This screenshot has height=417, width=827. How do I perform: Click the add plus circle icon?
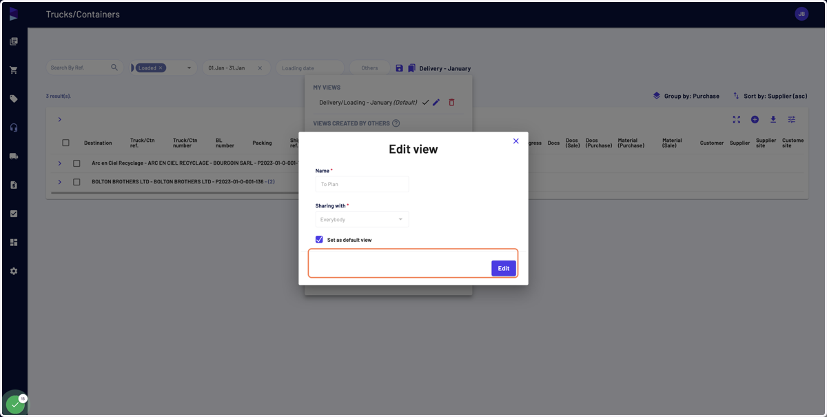[x=755, y=119]
